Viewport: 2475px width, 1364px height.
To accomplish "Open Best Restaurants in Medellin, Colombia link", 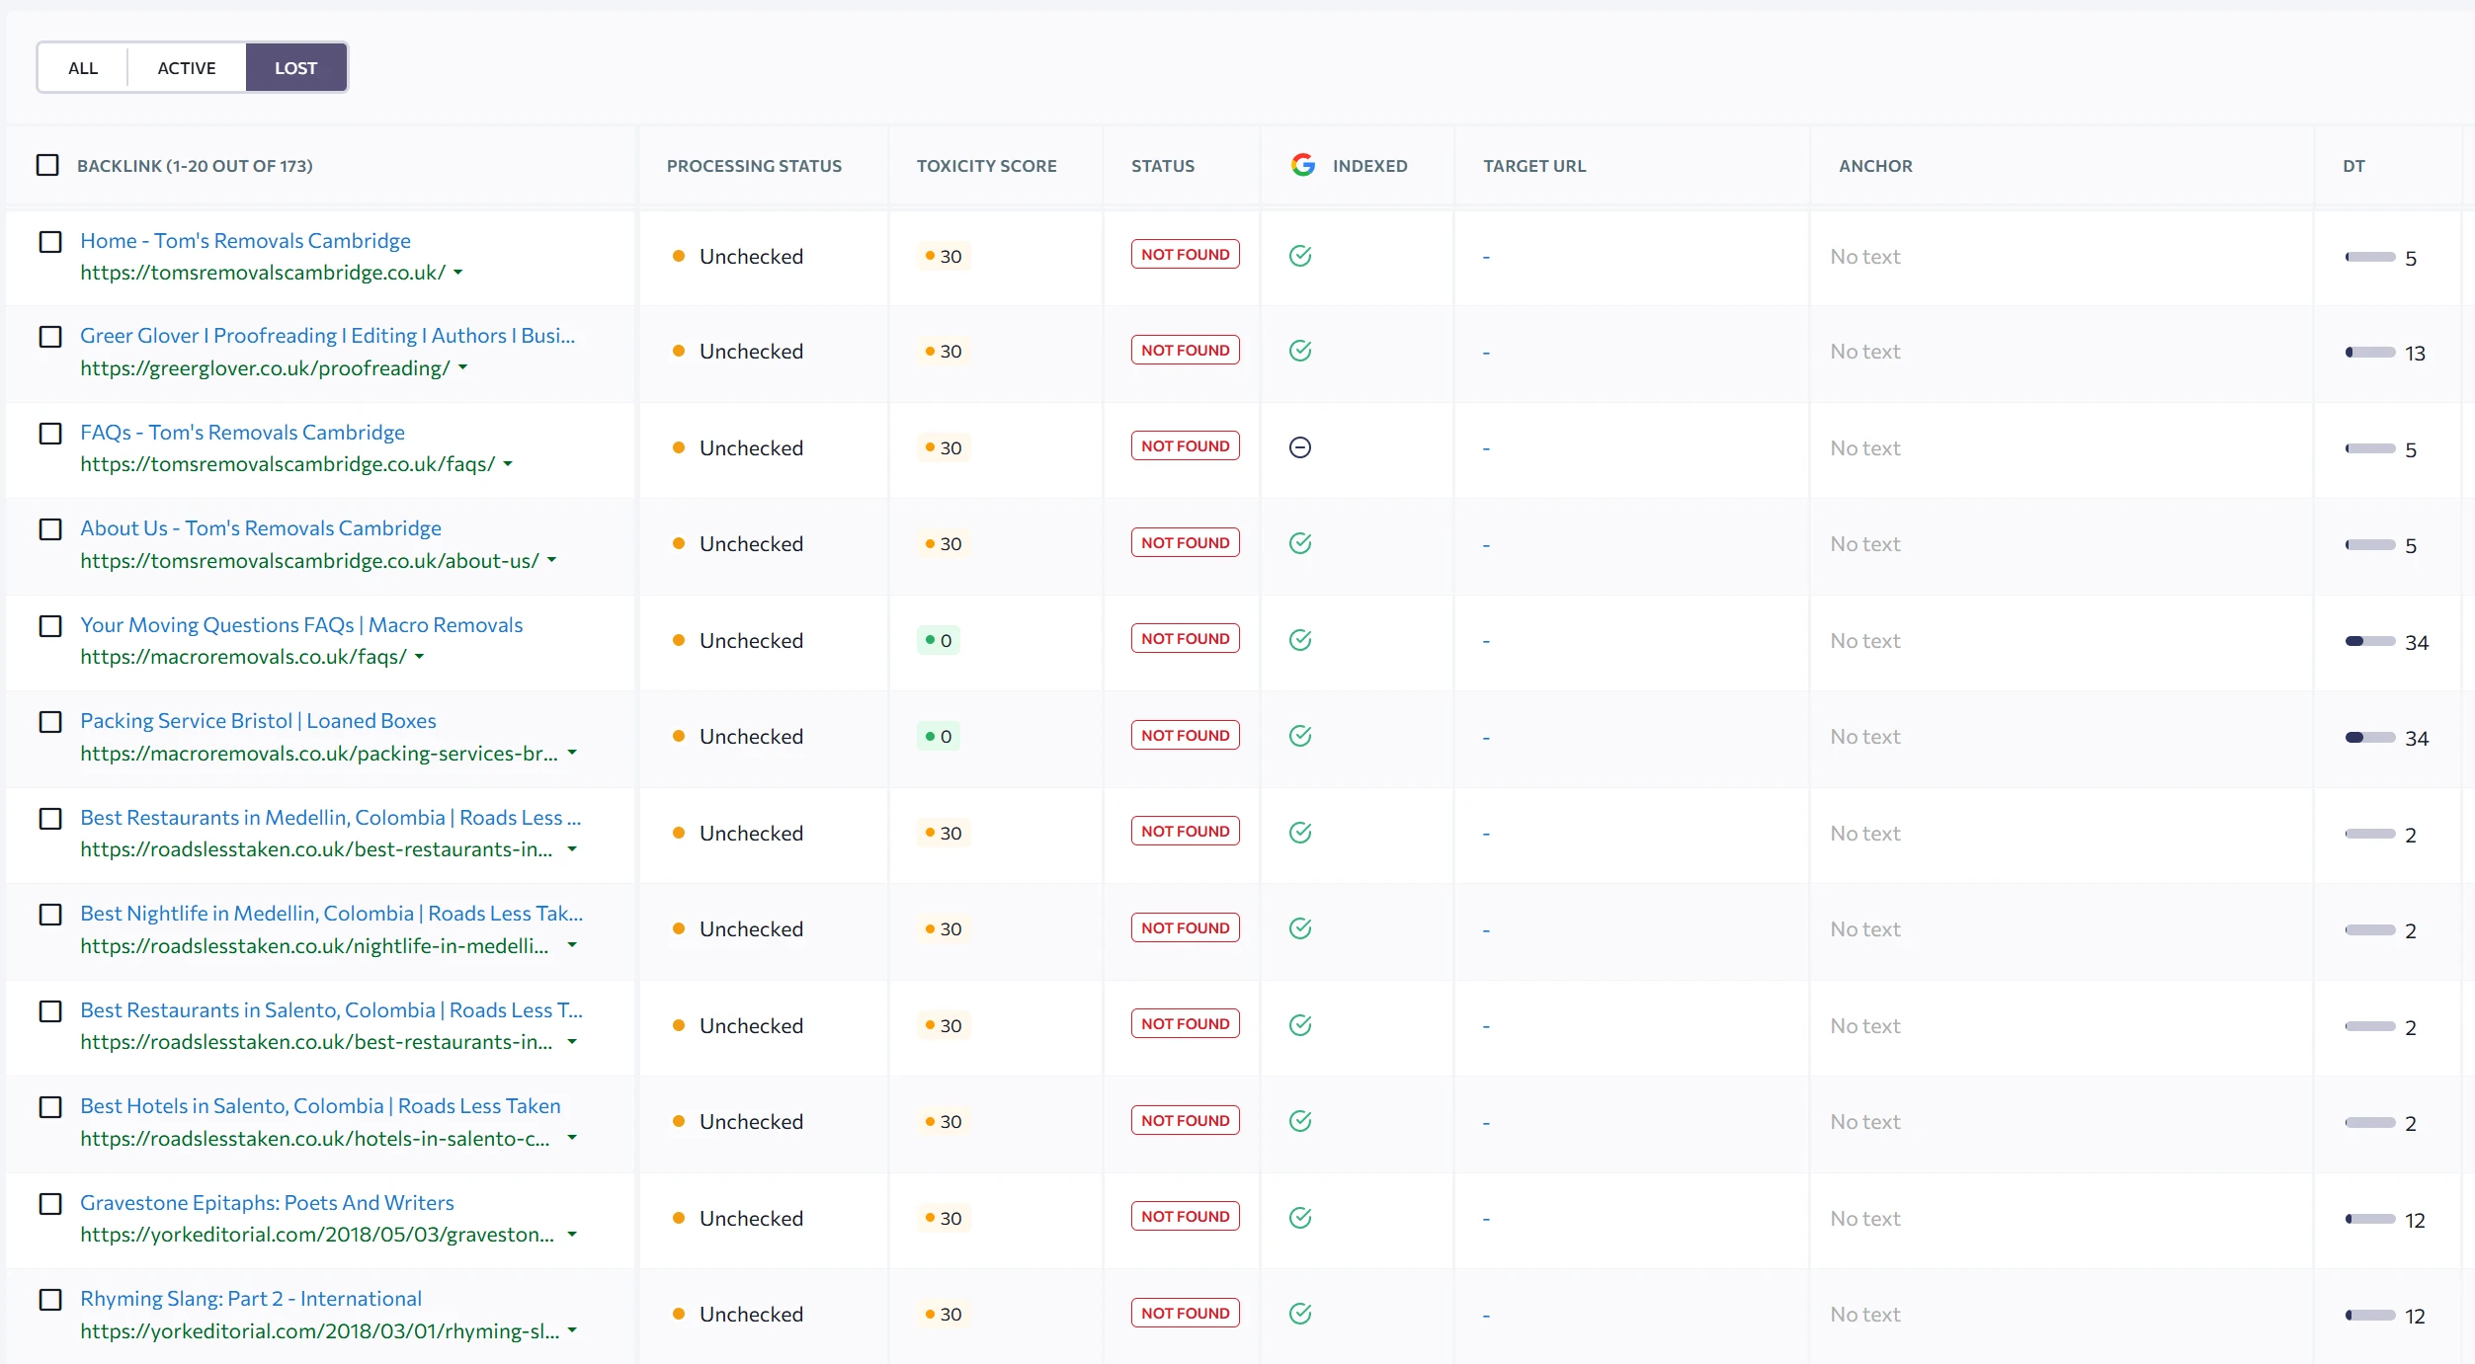I will tap(330, 818).
